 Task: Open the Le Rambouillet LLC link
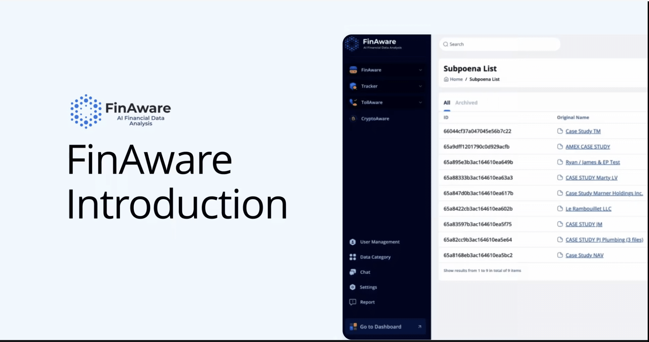click(x=588, y=209)
